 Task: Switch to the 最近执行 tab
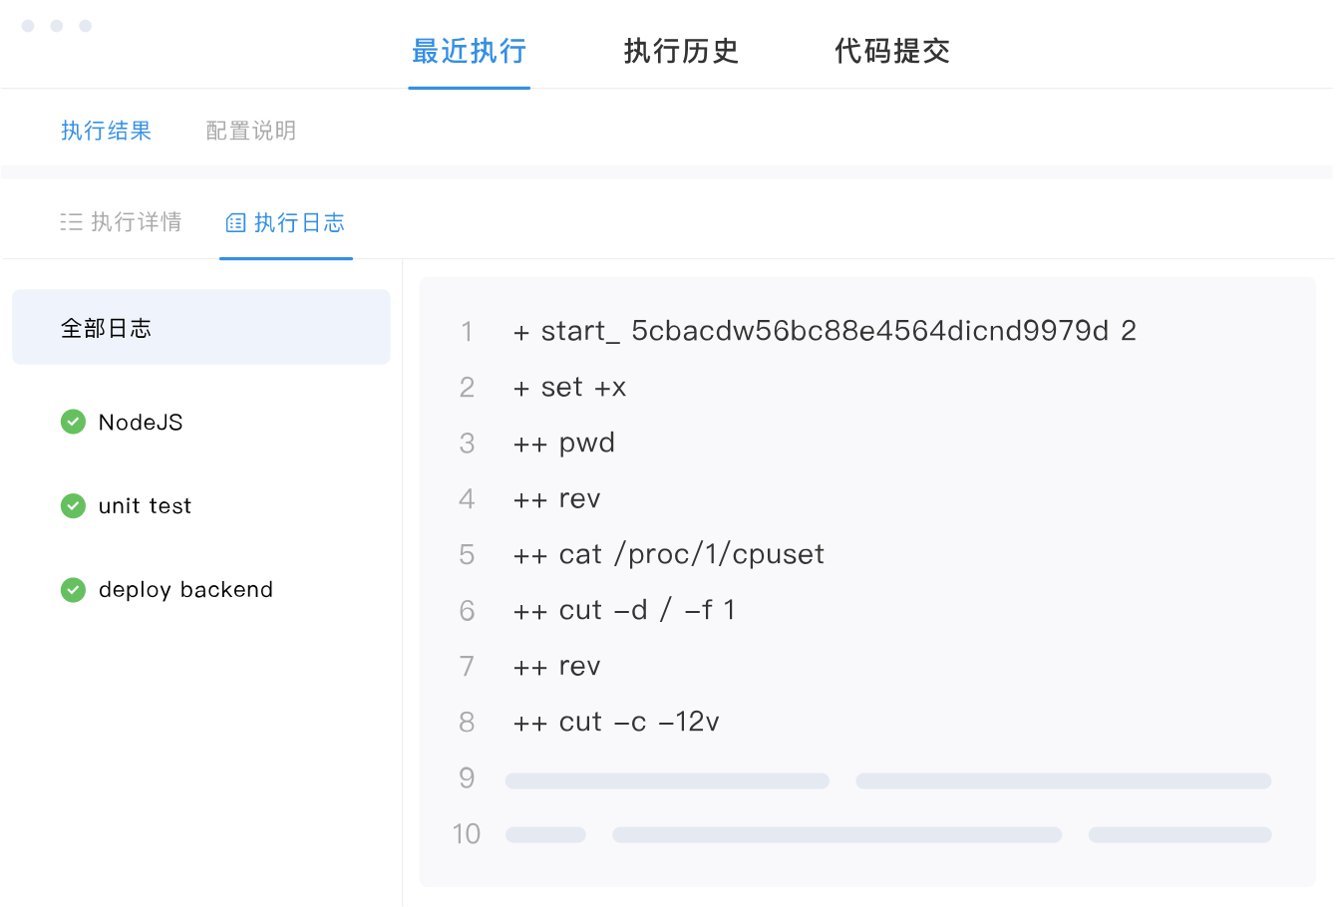point(469,51)
